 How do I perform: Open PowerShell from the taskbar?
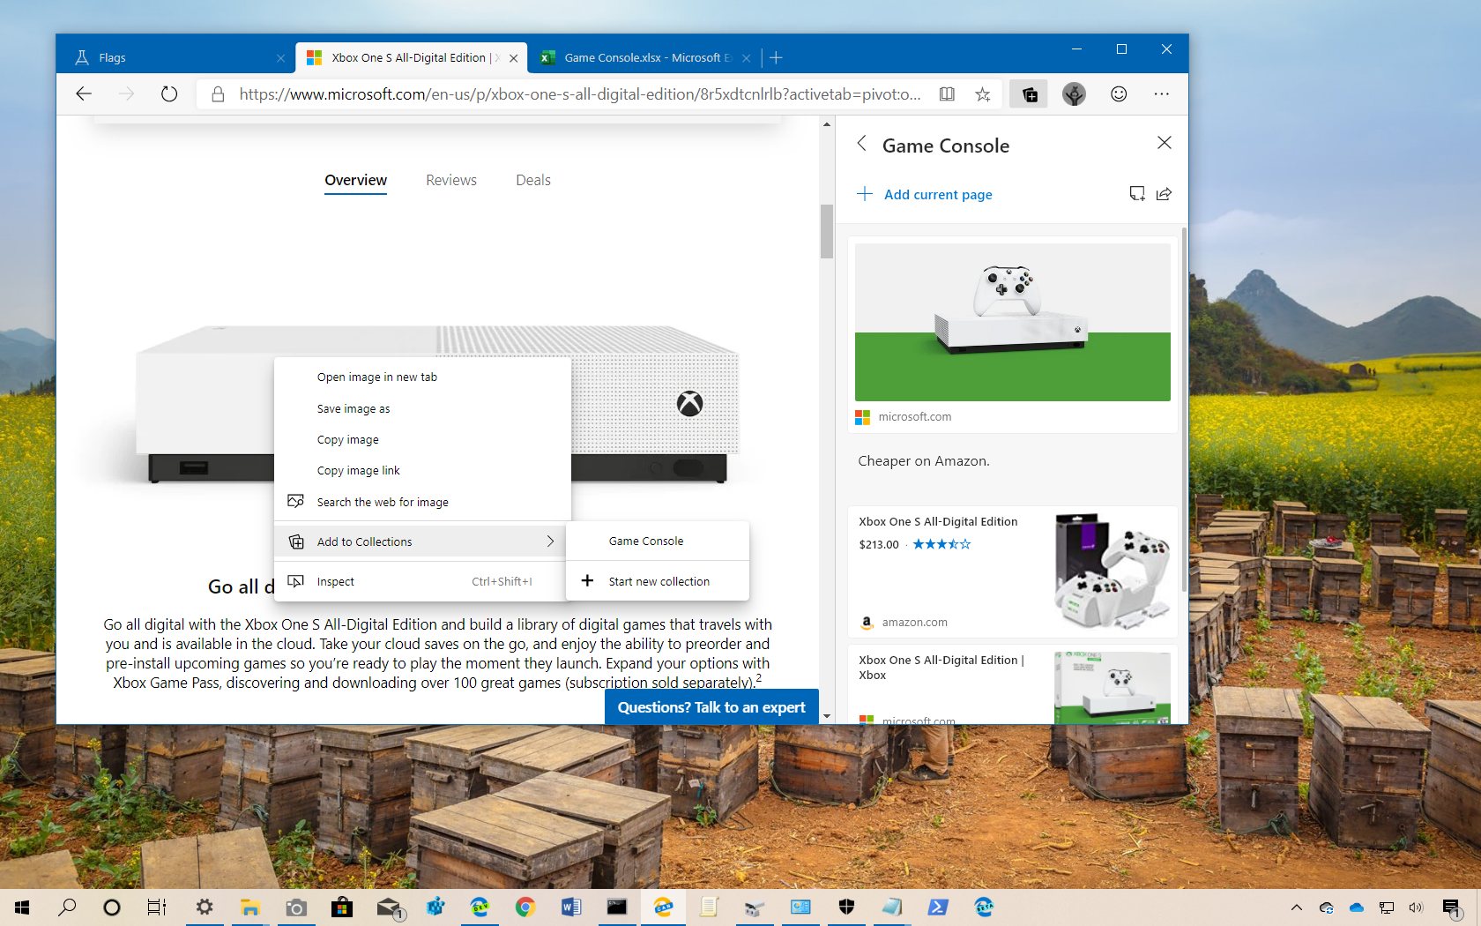coord(938,907)
